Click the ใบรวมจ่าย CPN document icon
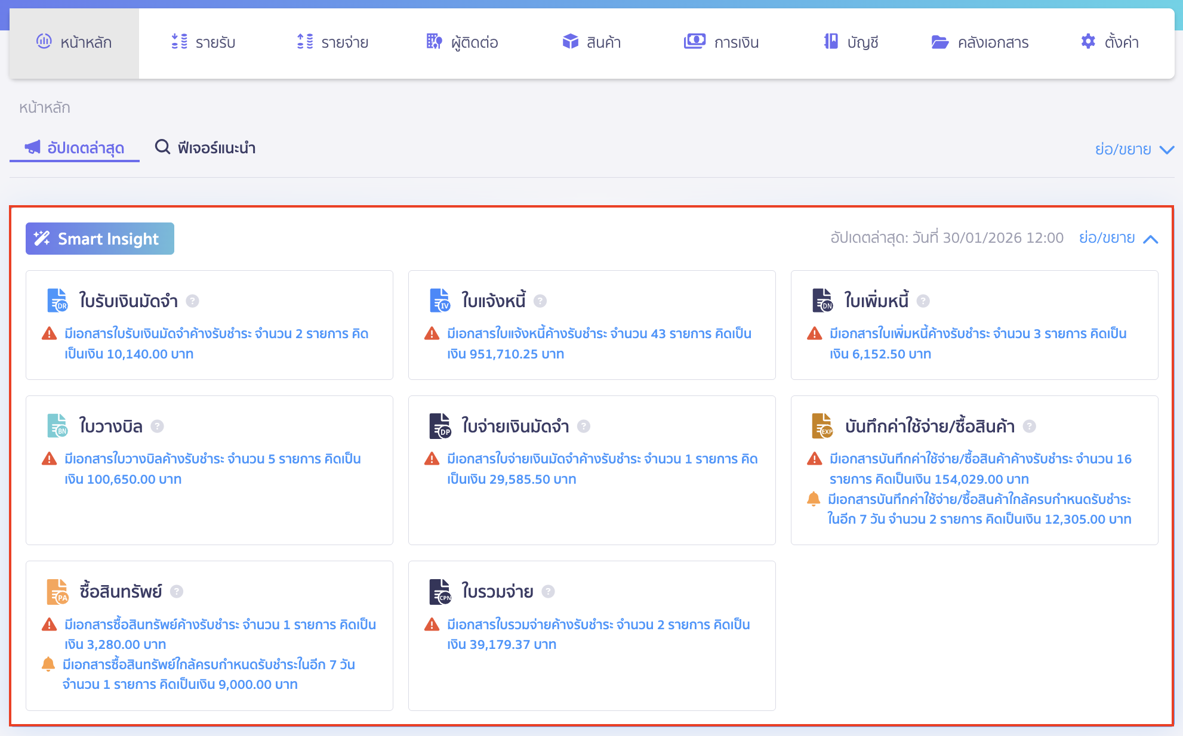This screenshot has width=1183, height=736. (x=440, y=592)
